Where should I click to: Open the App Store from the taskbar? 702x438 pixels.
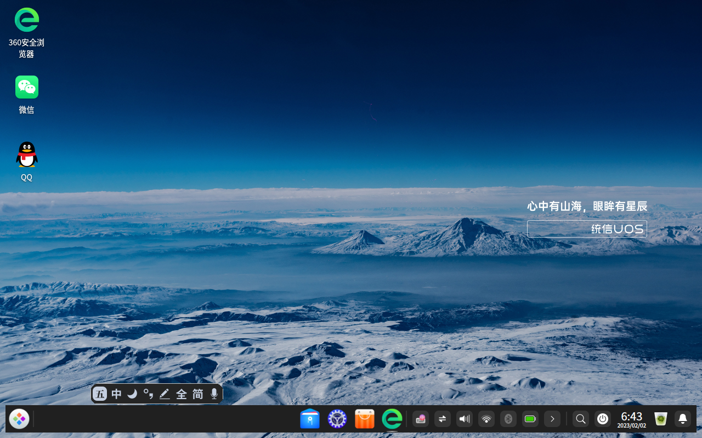[364, 418]
